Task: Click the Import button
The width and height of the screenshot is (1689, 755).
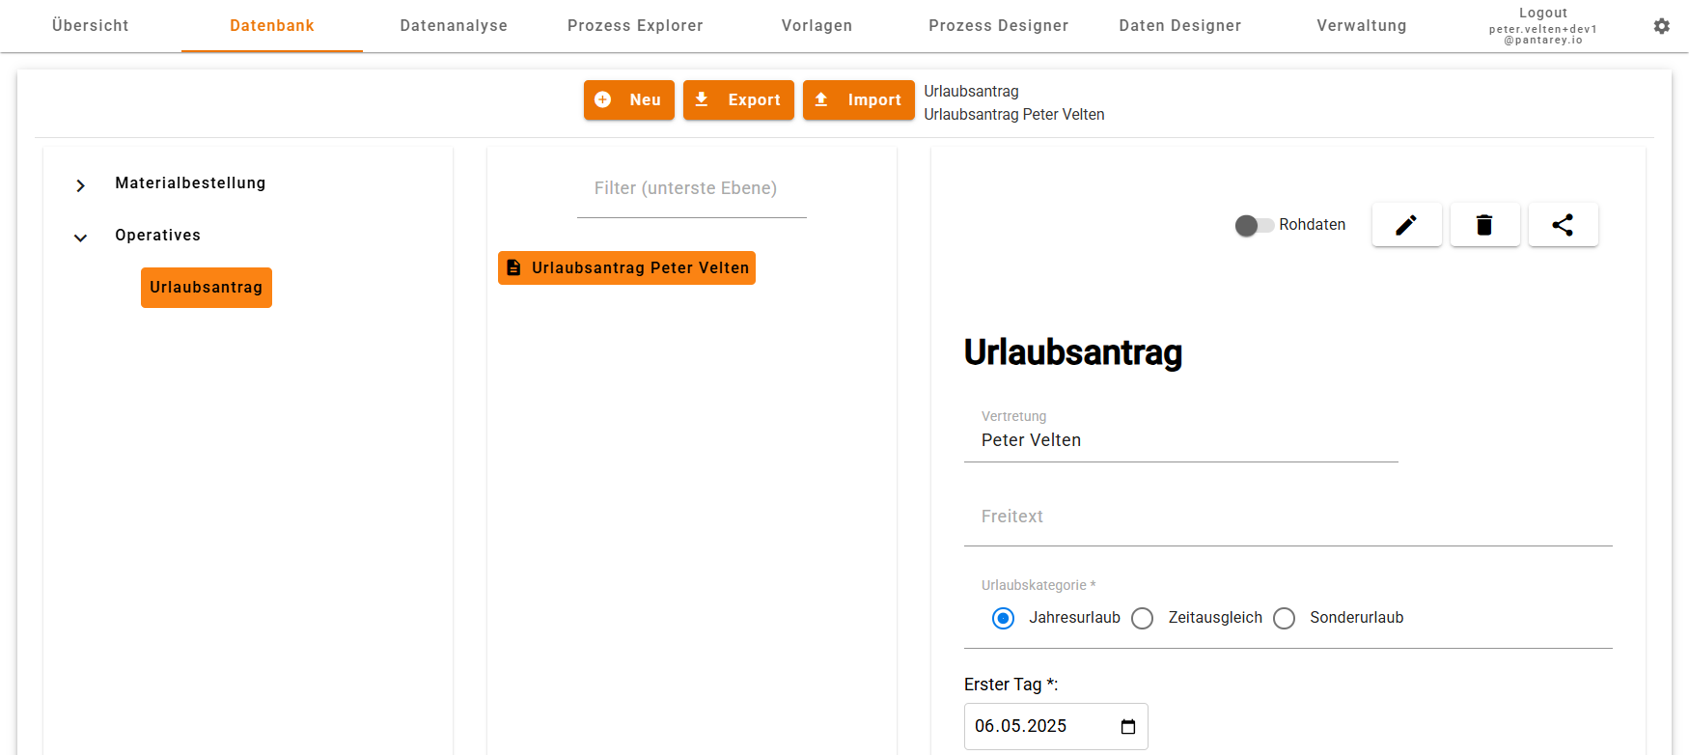Action: pos(858,100)
